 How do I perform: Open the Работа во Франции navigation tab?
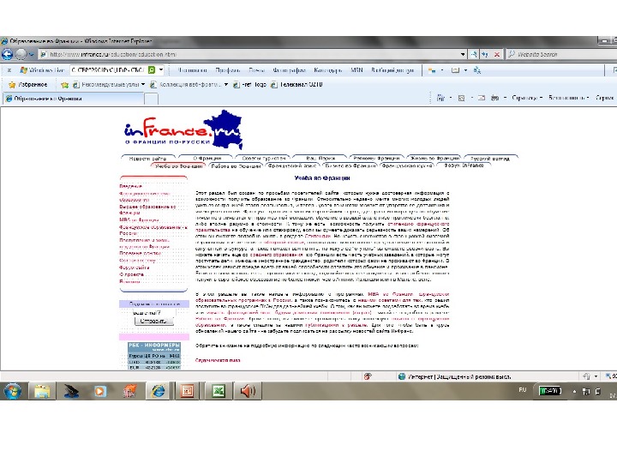[x=236, y=166]
